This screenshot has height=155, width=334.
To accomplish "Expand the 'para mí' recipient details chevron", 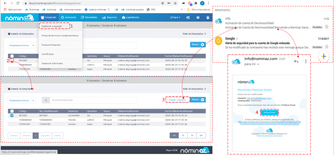I will pos(258,64).
